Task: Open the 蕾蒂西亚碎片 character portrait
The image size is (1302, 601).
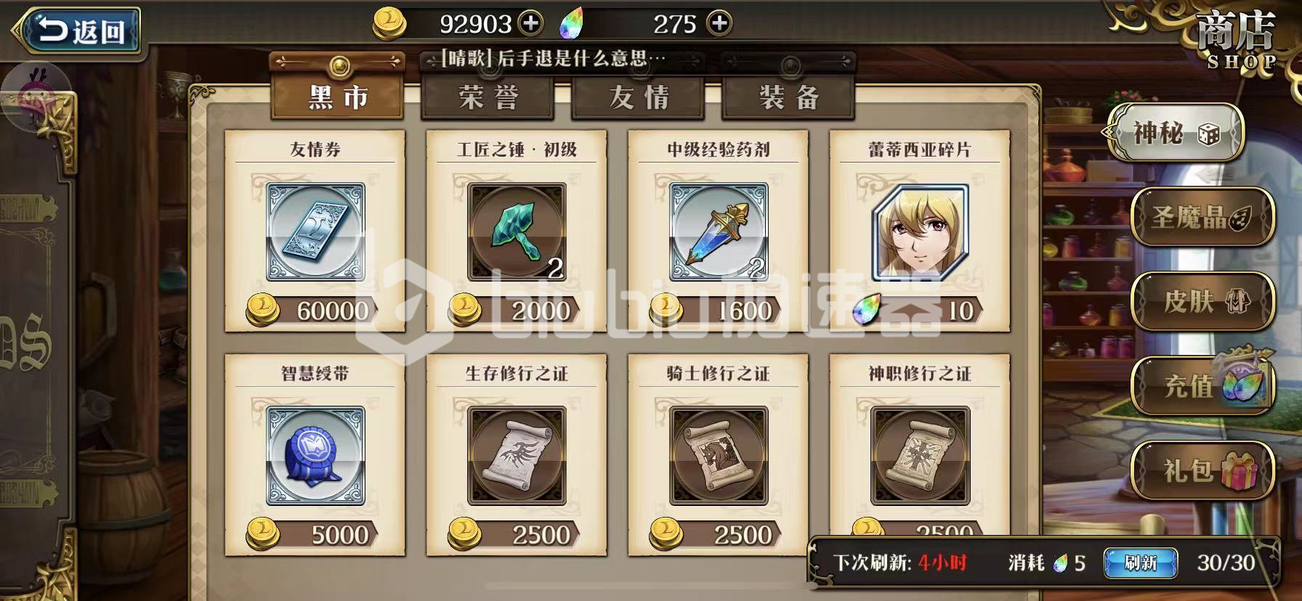Action: pyautogui.click(x=920, y=232)
